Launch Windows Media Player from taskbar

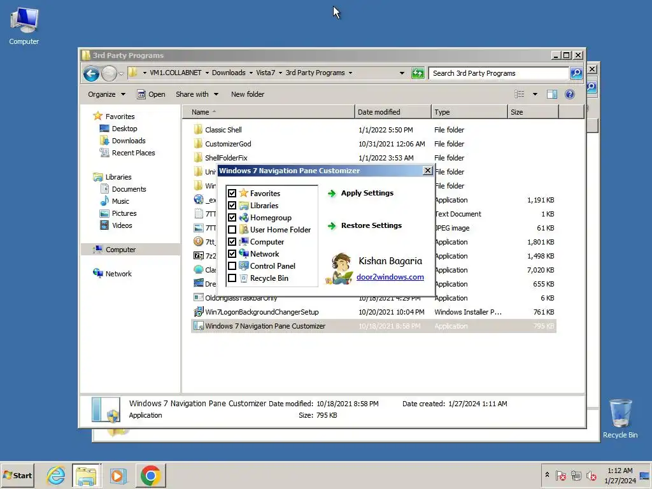[x=118, y=475]
